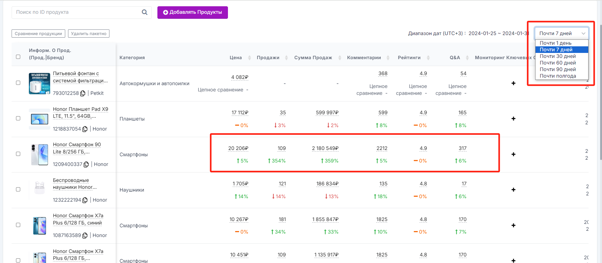The image size is (602, 263).
Task: Copy product ID 793012258
Action: (83, 93)
